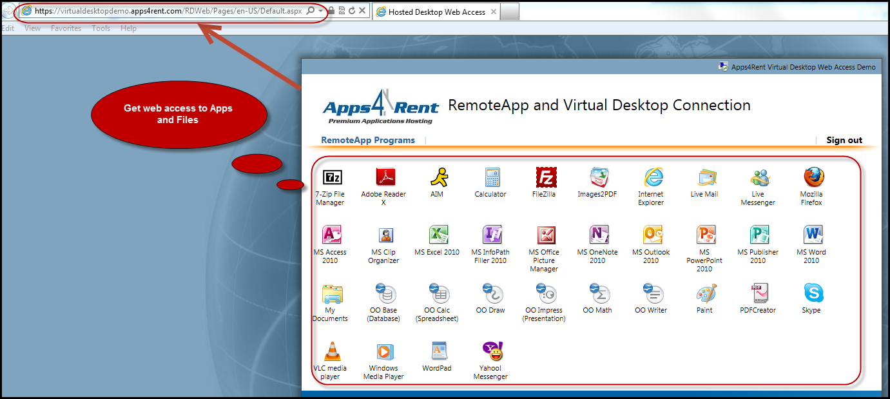Viewport: 890px width, 399px height.
Task: Open VLC media player
Action: point(332,351)
